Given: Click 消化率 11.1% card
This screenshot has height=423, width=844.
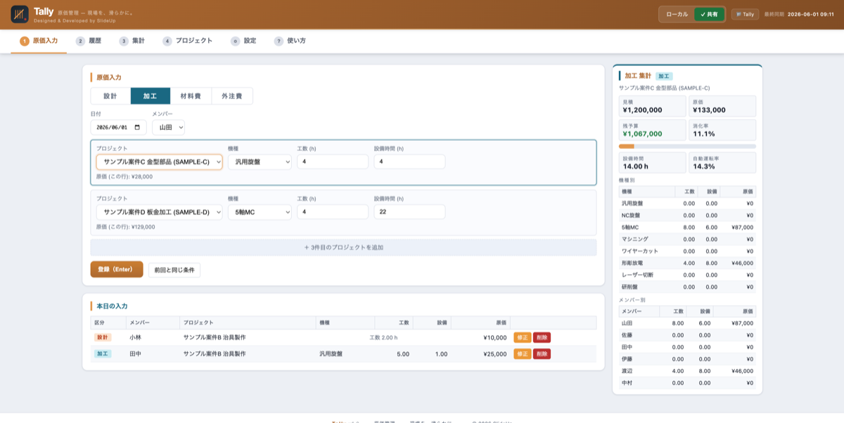Looking at the screenshot, I should (x=722, y=130).
